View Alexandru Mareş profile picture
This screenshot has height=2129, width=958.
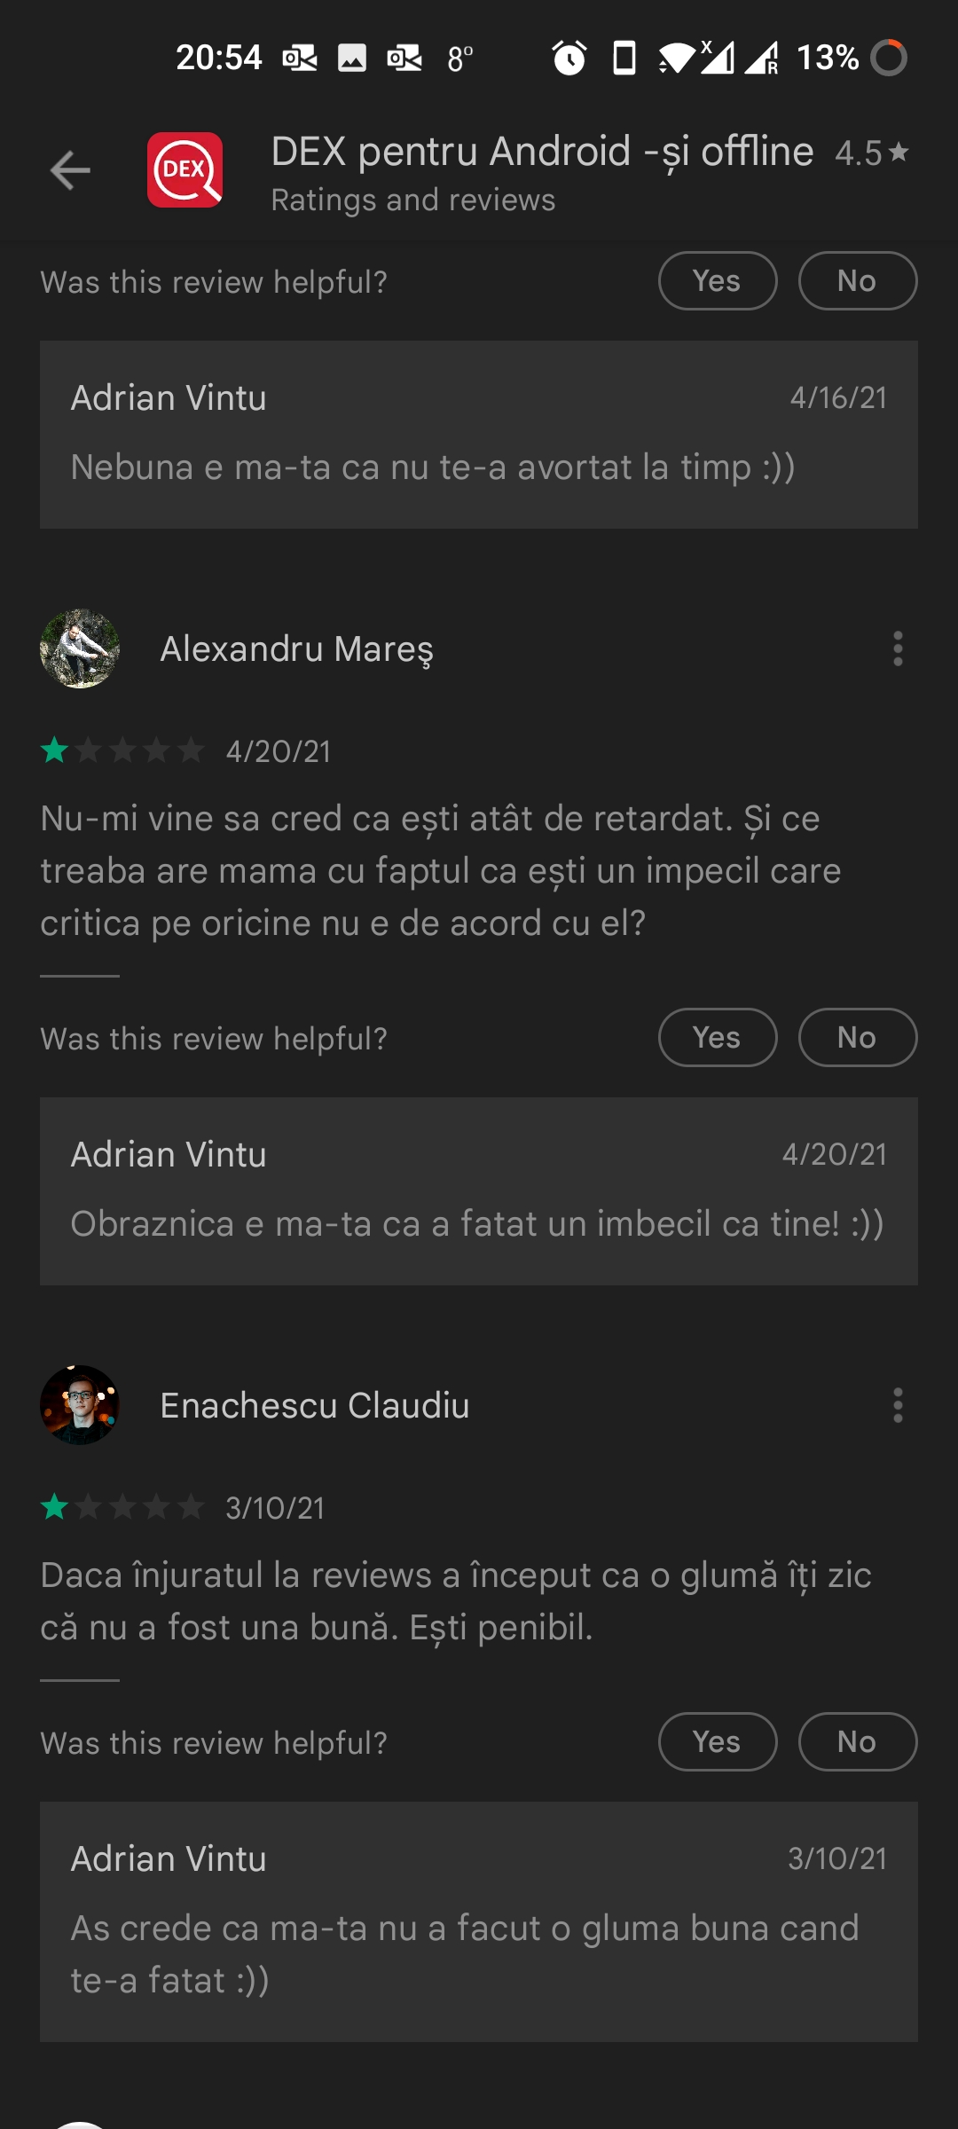tap(80, 648)
